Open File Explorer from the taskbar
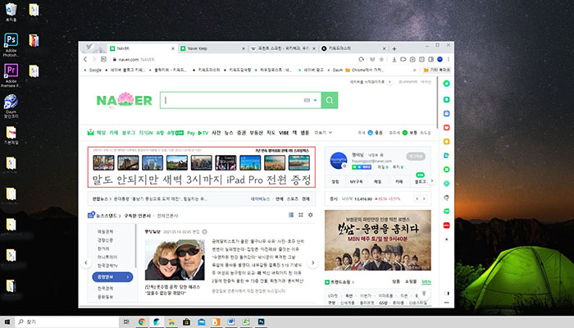The height and width of the screenshot is (328, 574). [171, 321]
